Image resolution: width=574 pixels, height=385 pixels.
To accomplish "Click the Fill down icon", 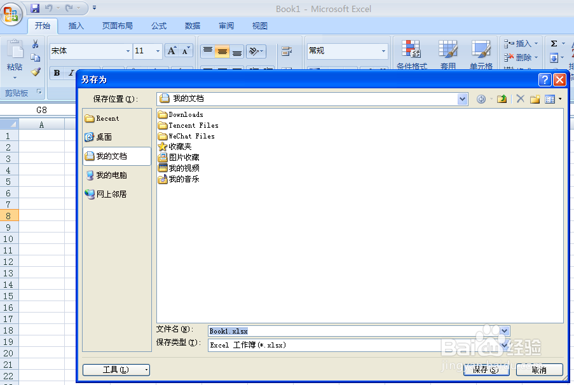I will point(554,58).
